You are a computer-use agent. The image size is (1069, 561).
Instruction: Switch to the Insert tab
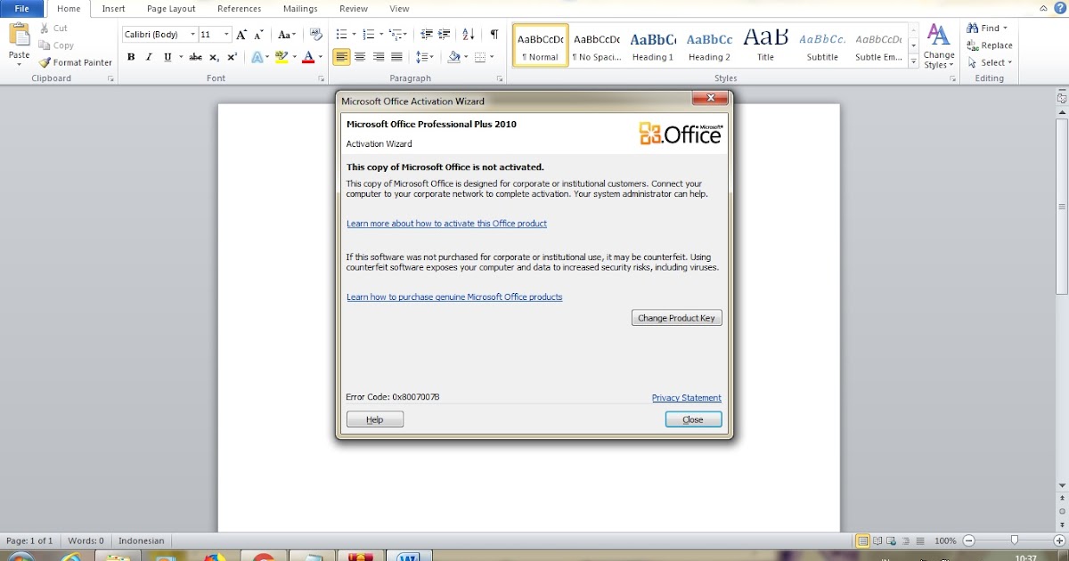(x=113, y=9)
